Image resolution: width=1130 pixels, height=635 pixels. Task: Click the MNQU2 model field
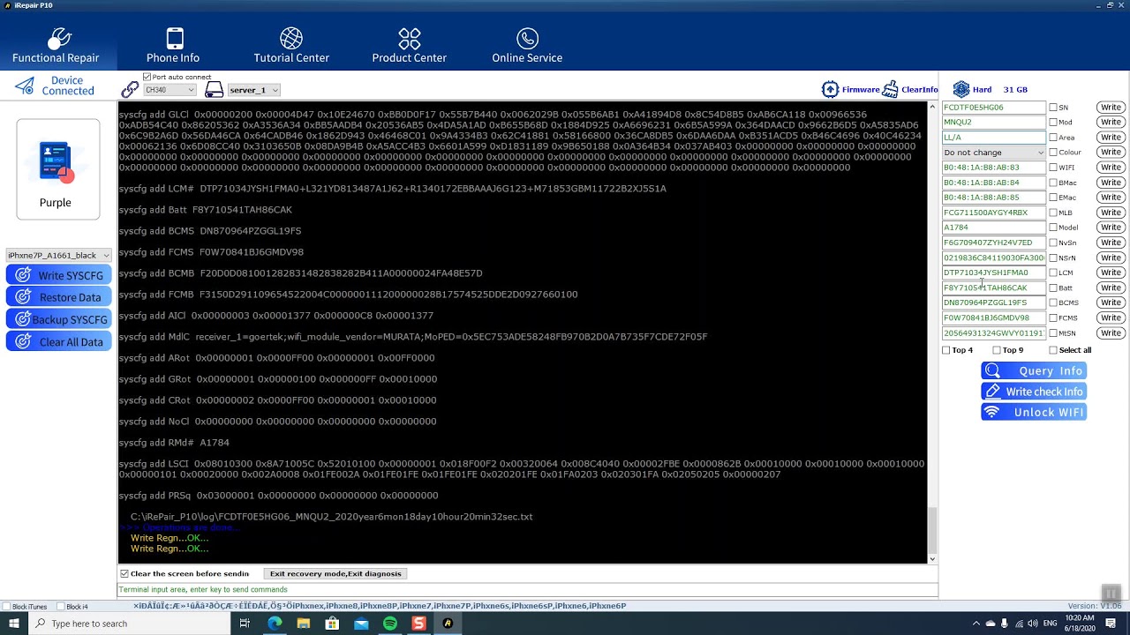[993, 123]
